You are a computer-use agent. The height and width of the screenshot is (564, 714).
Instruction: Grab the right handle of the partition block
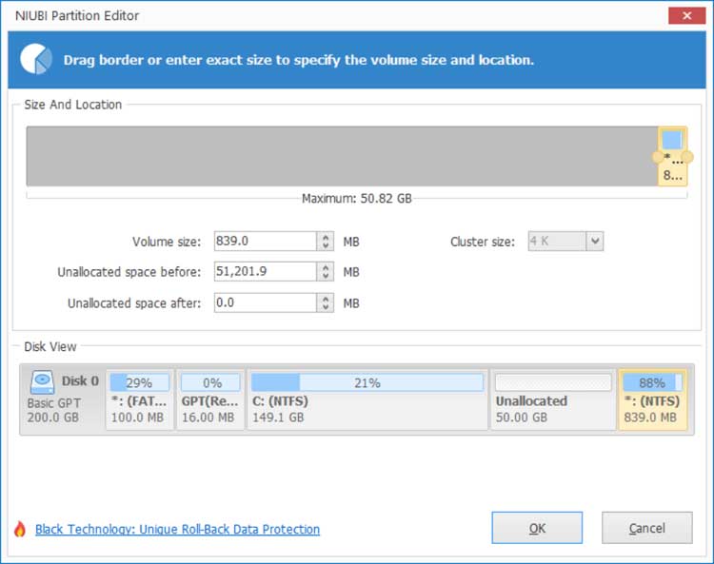pyautogui.click(x=687, y=157)
